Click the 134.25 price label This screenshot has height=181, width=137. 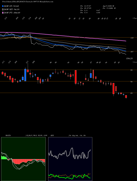[x=129, y=58]
